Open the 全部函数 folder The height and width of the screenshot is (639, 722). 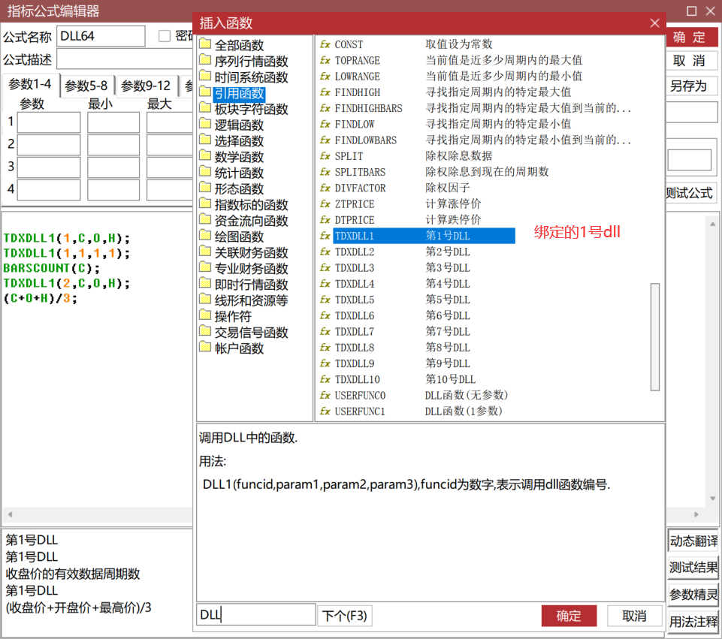coord(232,45)
